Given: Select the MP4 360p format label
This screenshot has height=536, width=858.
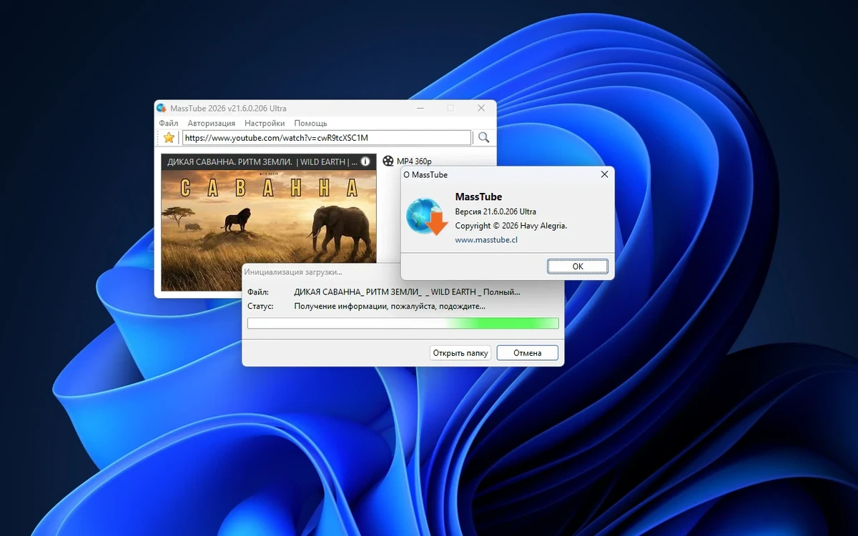Looking at the screenshot, I should click(414, 162).
